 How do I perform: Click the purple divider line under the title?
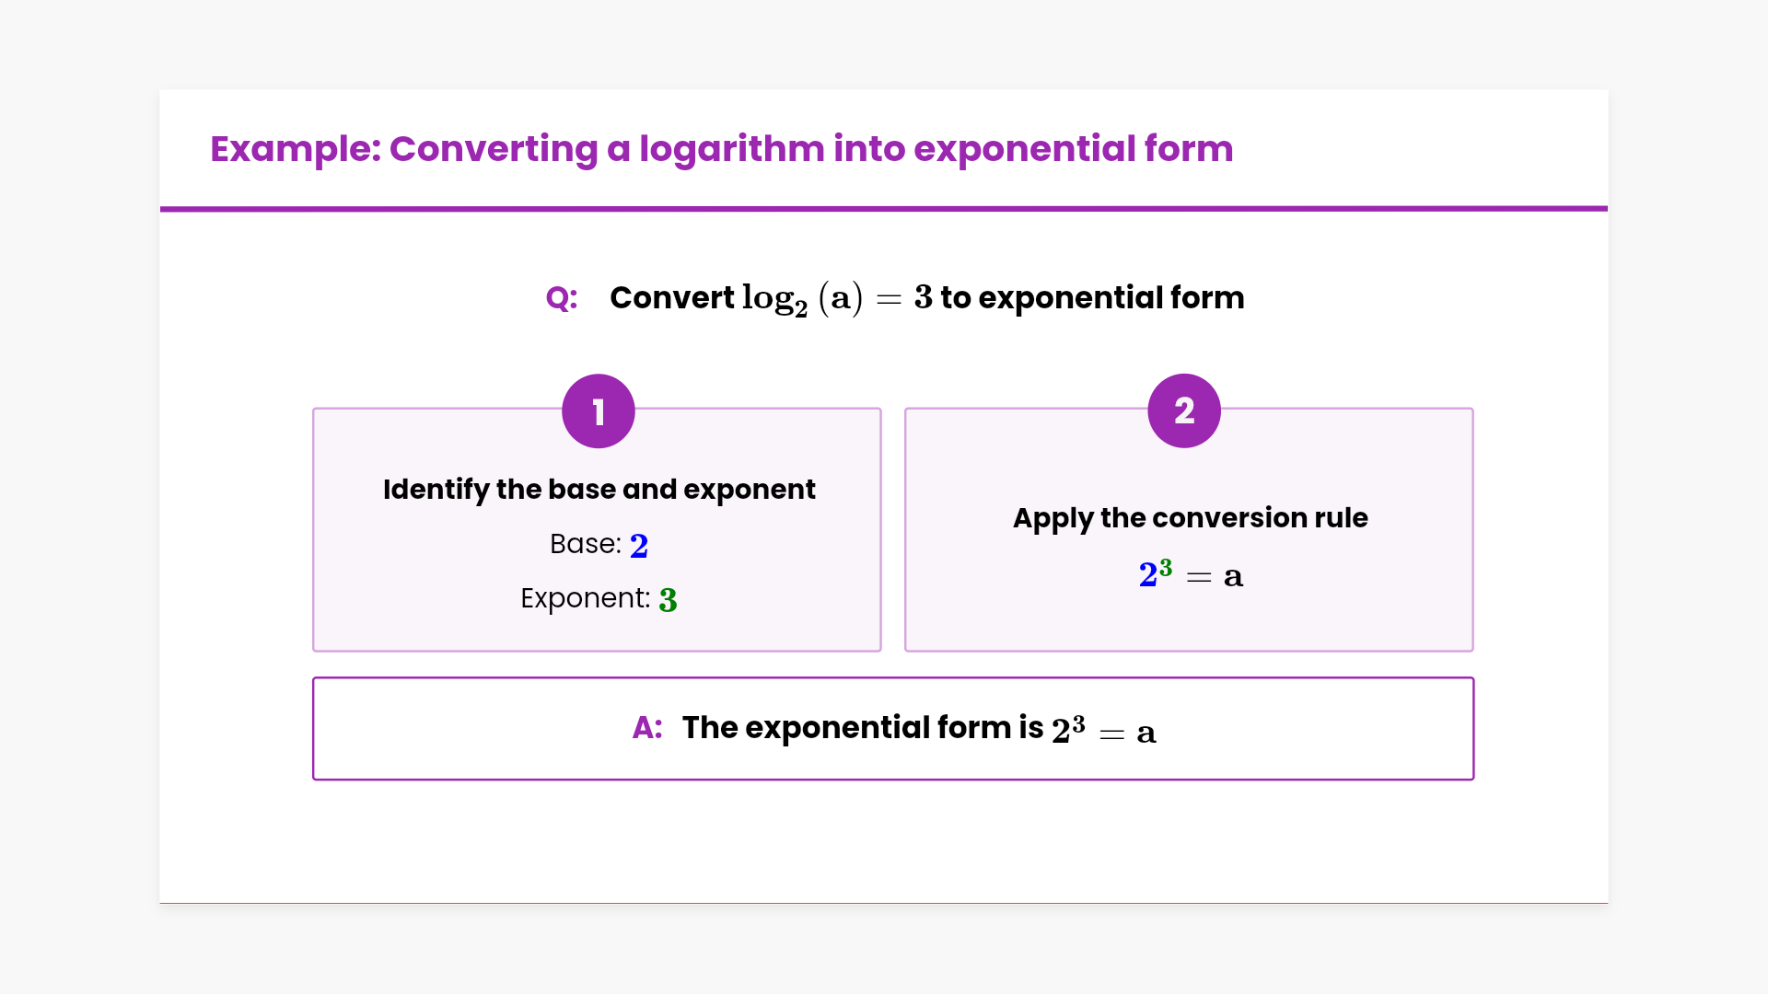884,209
